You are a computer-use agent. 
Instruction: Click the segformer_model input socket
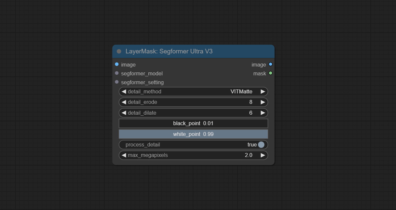point(117,73)
